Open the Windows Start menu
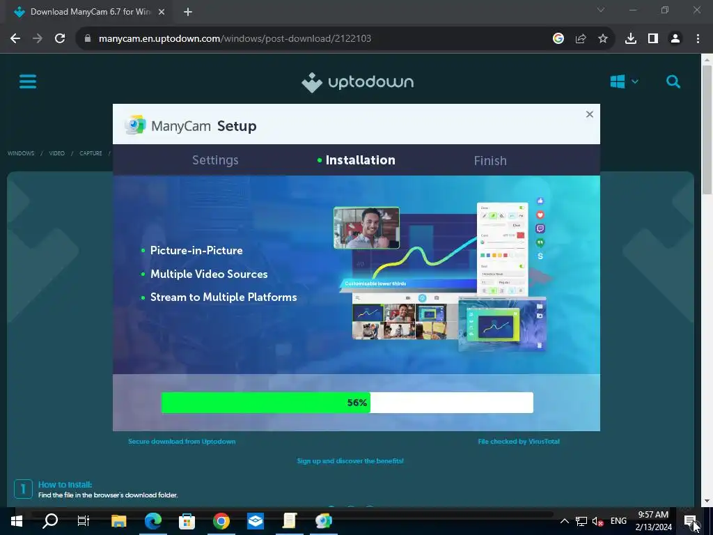The image size is (713, 535). (17, 521)
